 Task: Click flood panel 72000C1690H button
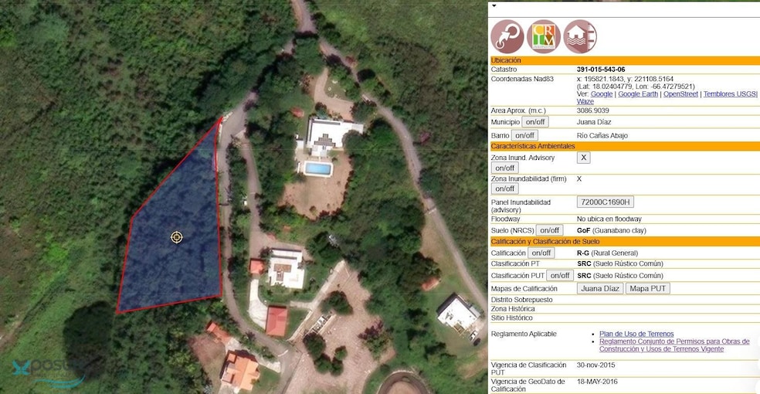click(x=605, y=202)
